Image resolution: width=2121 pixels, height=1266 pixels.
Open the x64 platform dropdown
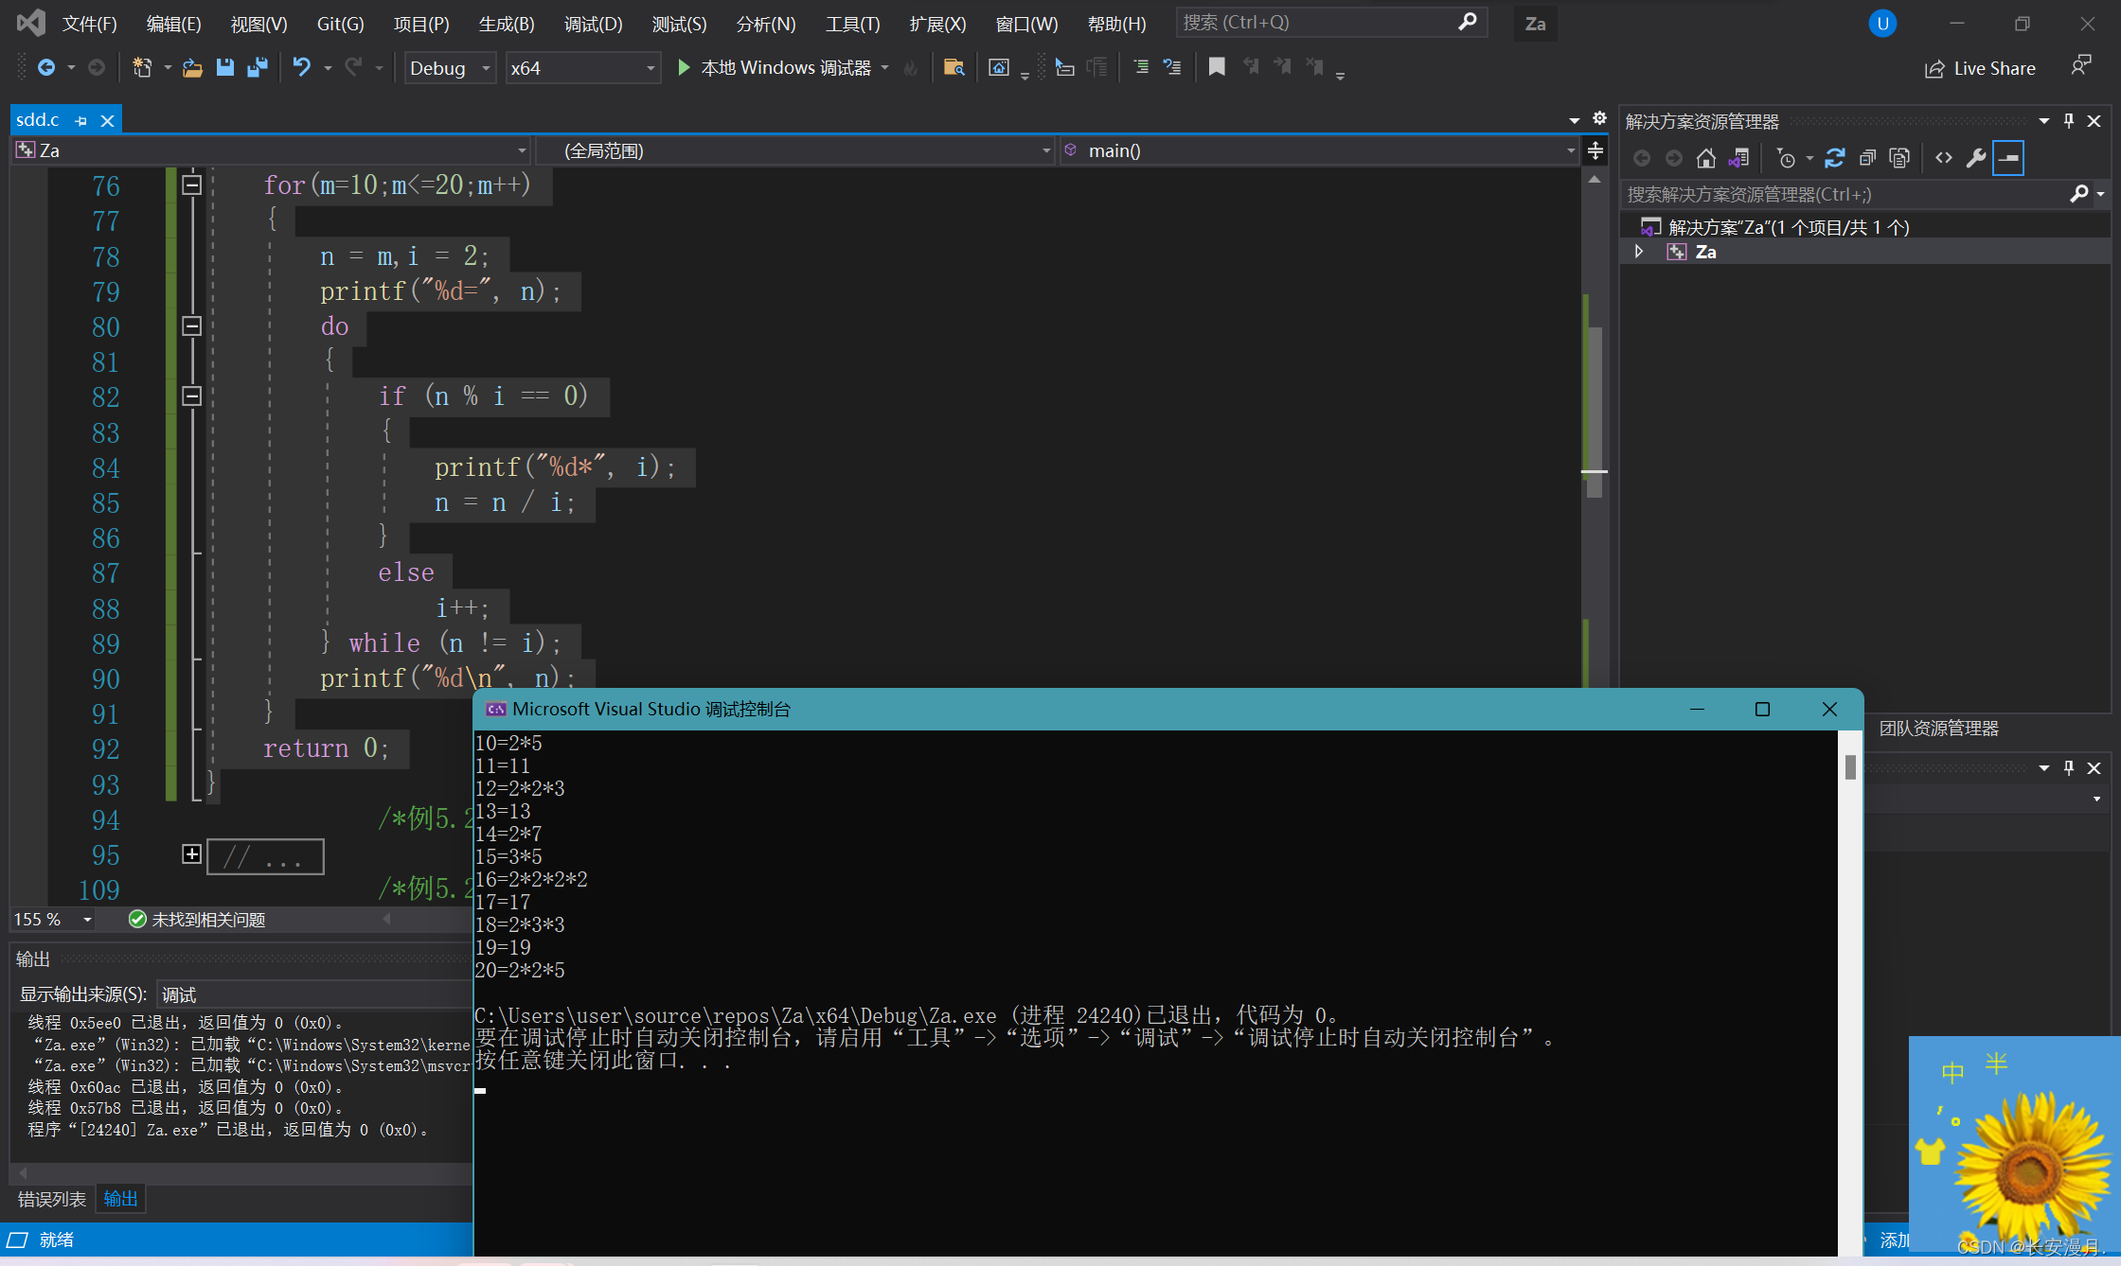pos(650,68)
